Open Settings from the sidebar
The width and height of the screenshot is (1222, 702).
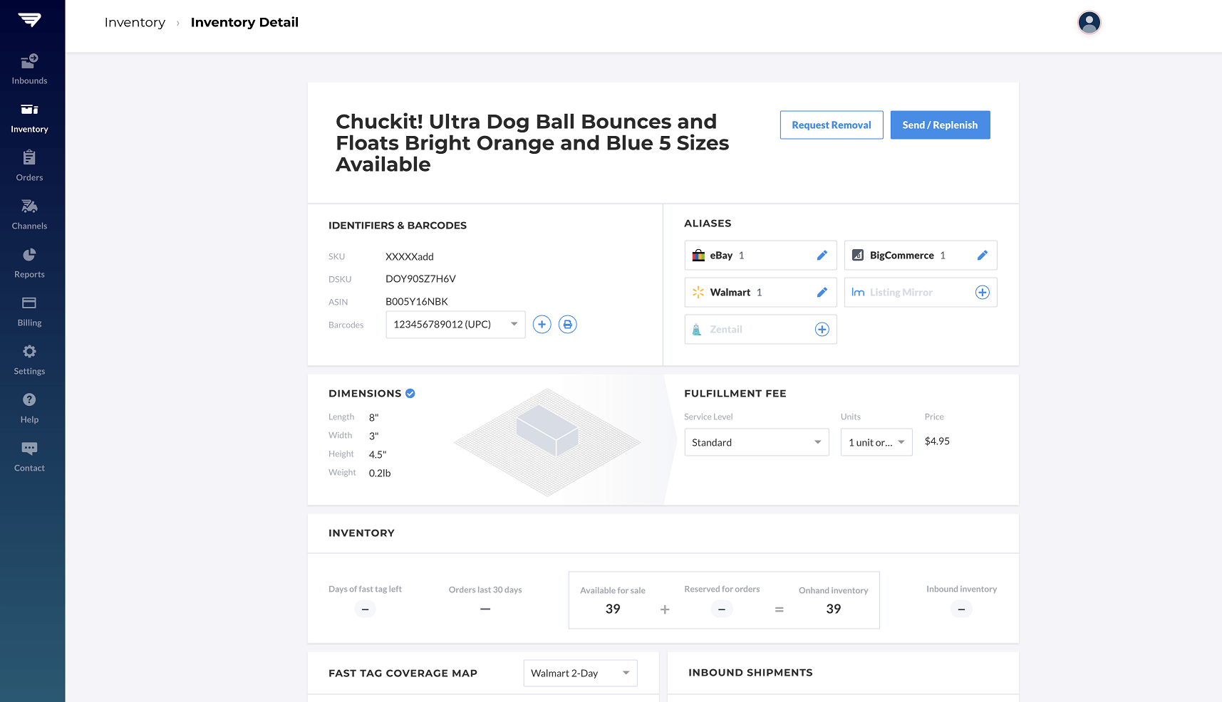pos(29,360)
